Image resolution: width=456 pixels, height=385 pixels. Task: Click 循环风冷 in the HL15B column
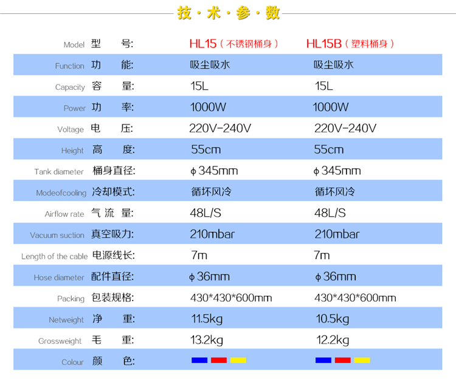pyautogui.click(x=335, y=192)
